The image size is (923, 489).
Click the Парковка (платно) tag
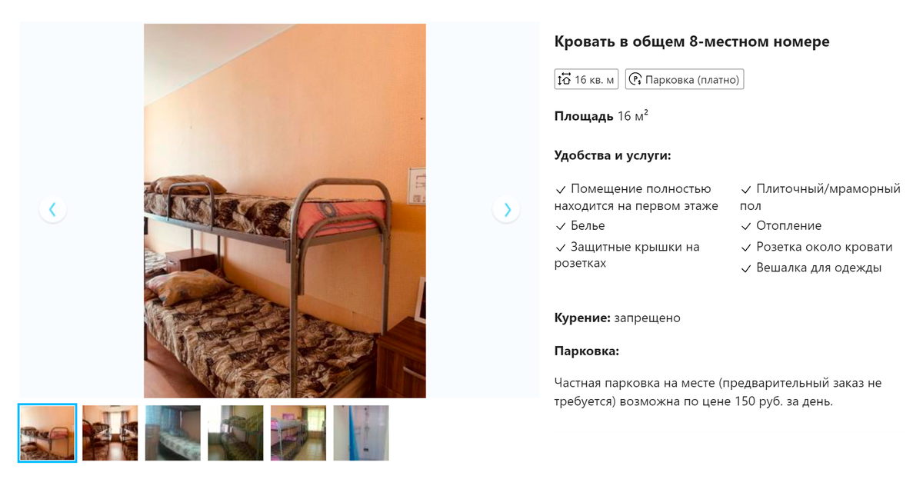point(685,79)
